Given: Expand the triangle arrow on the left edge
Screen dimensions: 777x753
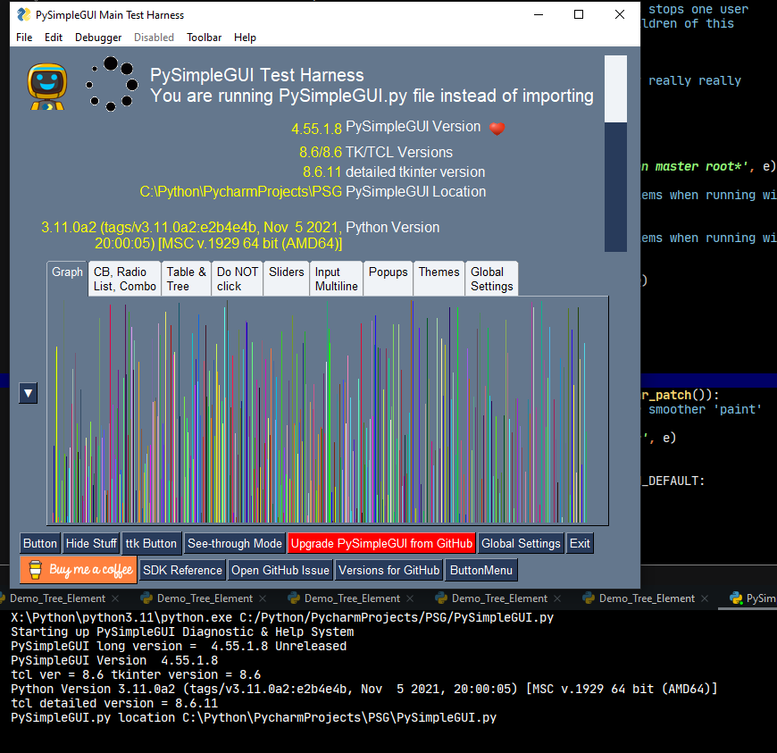Looking at the screenshot, I should [28, 393].
